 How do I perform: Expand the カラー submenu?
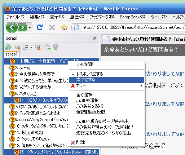106,86
